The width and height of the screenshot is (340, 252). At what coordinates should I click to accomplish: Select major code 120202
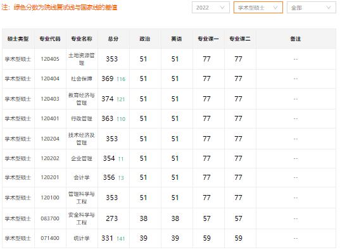(x=50, y=158)
